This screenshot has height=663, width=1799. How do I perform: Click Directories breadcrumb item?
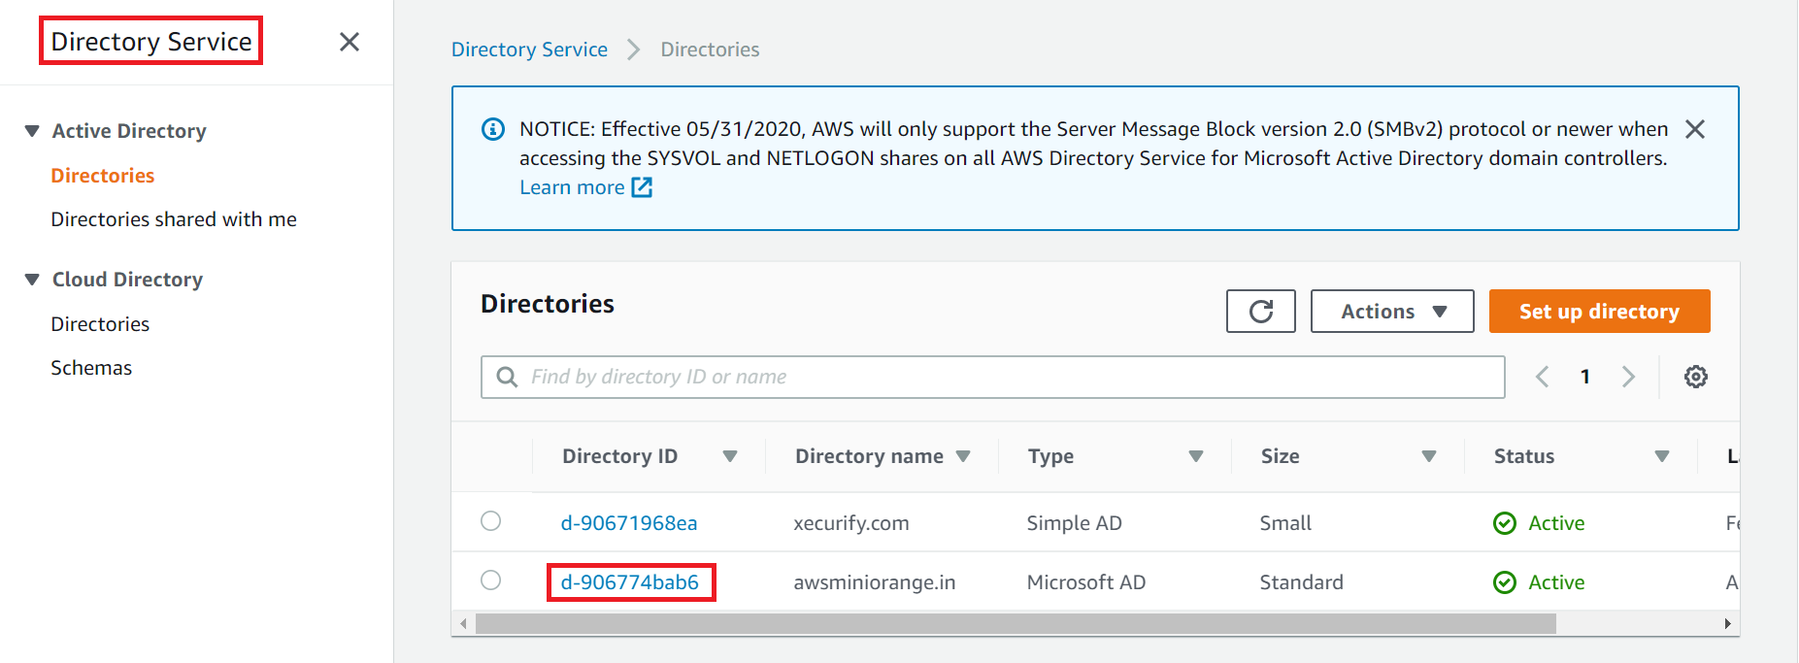pyautogui.click(x=710, y=50)
